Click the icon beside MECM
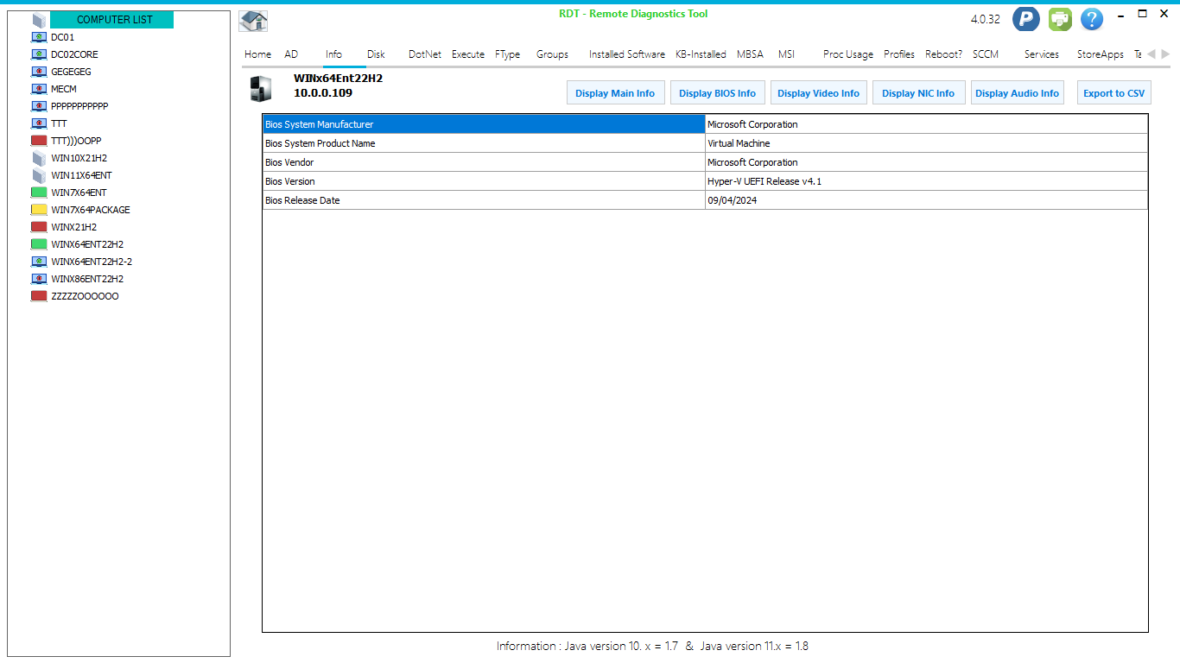 (x=39, y=89)
